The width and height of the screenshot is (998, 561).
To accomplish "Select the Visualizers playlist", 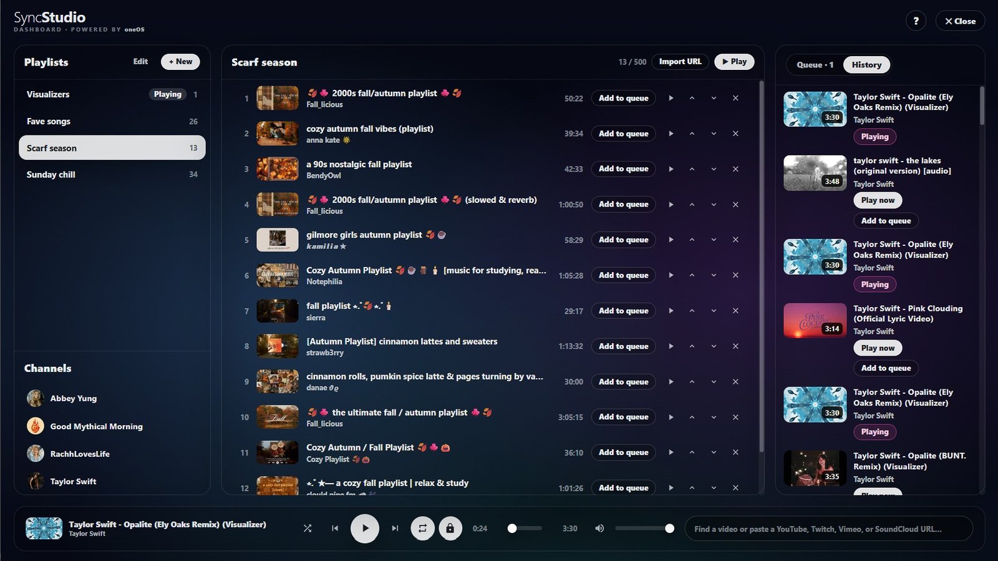I will click(112, 94).
